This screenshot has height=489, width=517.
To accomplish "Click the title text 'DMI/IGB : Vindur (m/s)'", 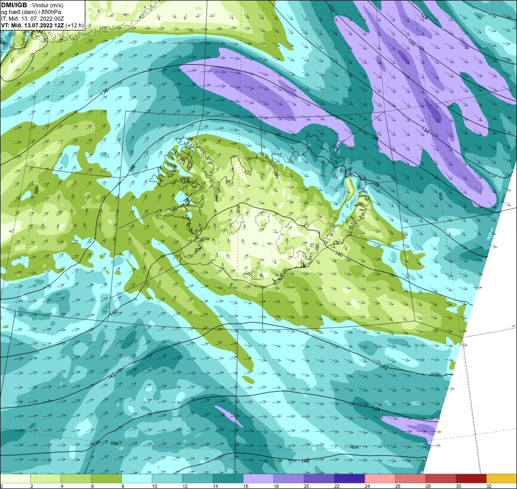I will tap(32, 5).
